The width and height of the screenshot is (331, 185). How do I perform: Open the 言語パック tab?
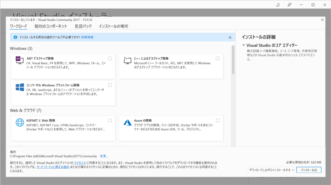click(83, 26)
